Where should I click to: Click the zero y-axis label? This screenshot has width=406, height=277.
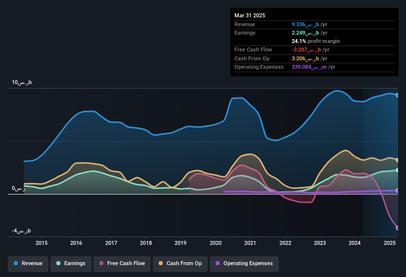click(x=19, y=188)
